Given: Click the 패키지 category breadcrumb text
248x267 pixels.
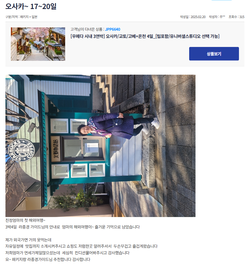Looking at the screenshot, I should (x=24, y=17).
